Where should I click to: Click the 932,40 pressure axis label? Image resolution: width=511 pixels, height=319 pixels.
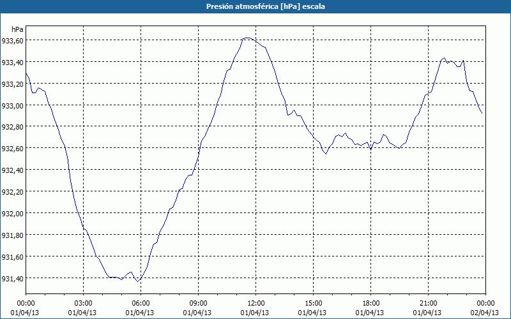[x=12, y=170]
